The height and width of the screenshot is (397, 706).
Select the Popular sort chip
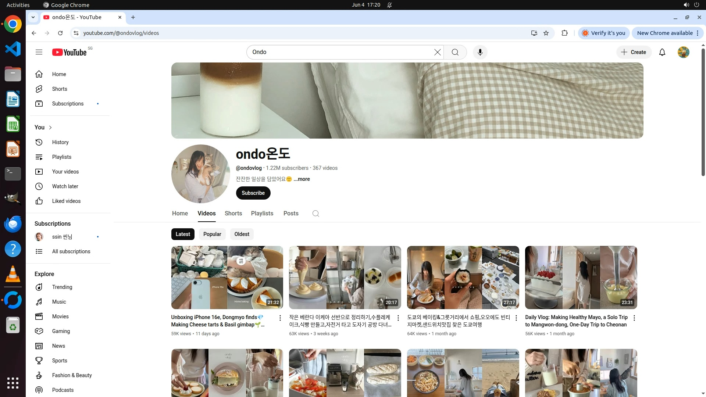212,234
